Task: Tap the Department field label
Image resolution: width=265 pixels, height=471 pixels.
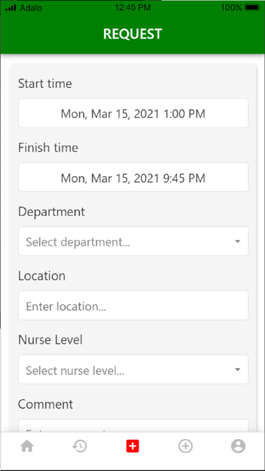Action: pos(51,212)
